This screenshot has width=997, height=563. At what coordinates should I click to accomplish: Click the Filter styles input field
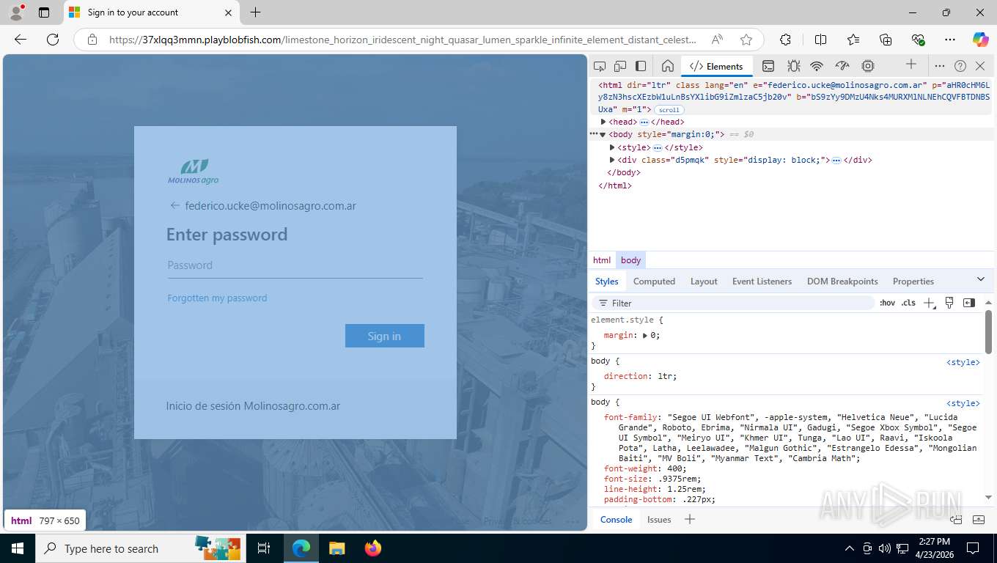[x=733, y=303]
